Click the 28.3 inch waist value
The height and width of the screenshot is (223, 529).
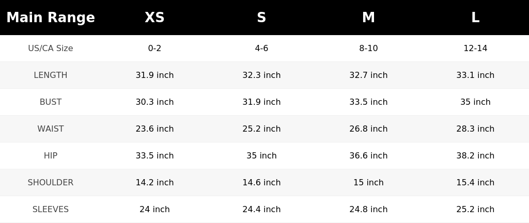475,129
